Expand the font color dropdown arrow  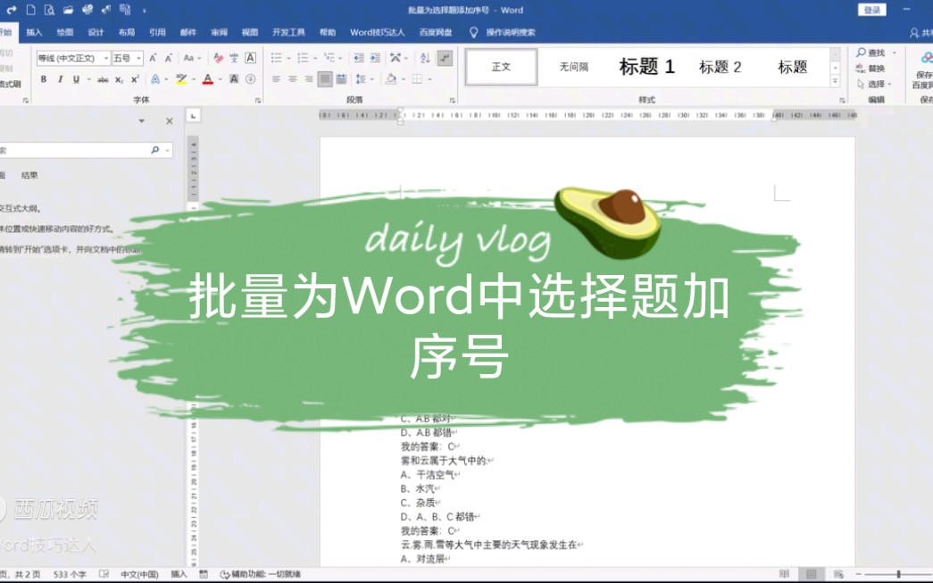tap(220, 79)
